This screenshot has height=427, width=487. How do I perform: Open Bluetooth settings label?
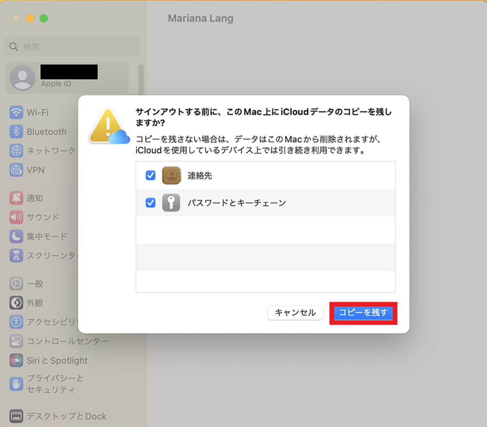(47, 132)
